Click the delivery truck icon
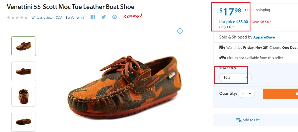 point(222,47)
